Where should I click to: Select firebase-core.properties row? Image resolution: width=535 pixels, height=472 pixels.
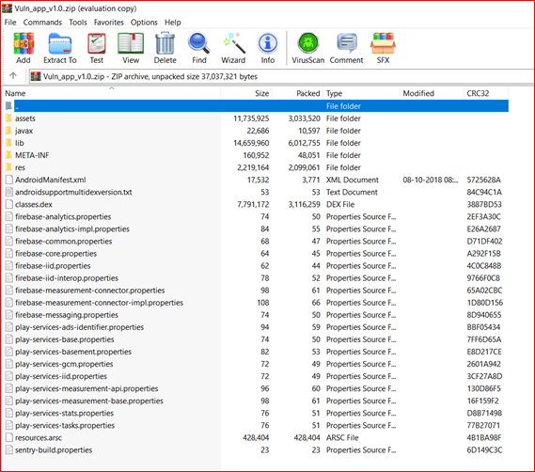click(256, 254)
